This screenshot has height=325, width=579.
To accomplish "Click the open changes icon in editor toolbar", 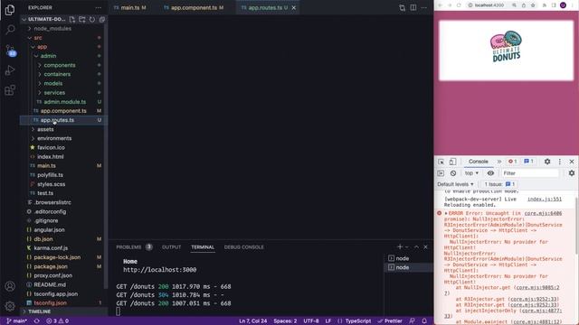I will pyautogui.click(x=402, y=7).
